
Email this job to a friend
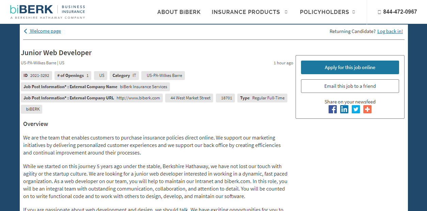350,86
